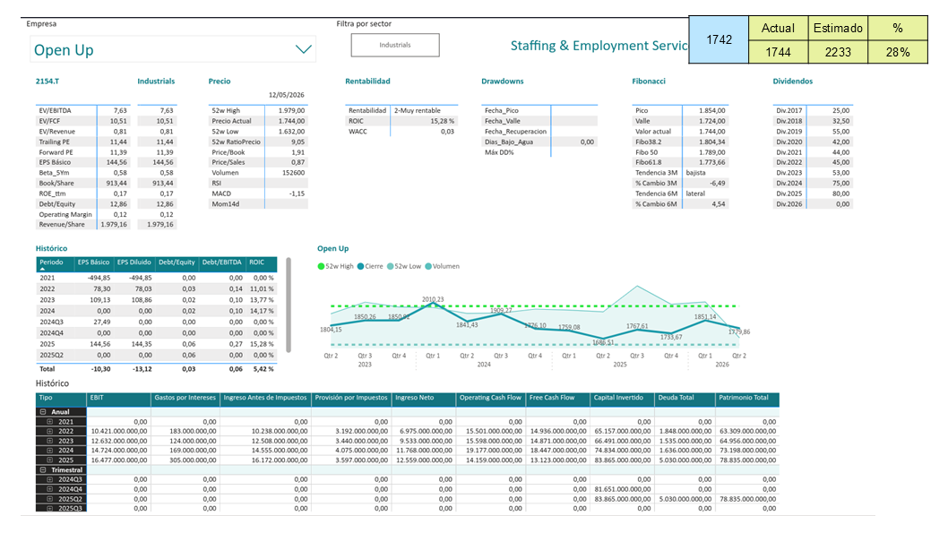The height and width of the screenshot is (533, 948).
Task: Expand the 2023 row plus icon
Action: pos(50,441)
